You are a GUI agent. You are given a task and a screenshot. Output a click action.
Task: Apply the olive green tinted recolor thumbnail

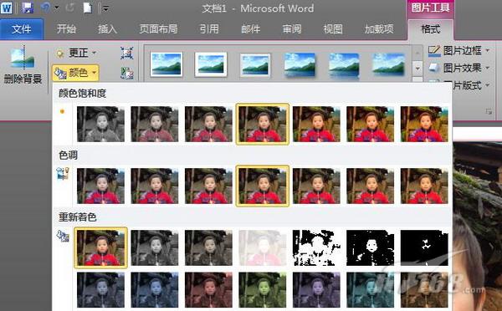click(263, 290)
